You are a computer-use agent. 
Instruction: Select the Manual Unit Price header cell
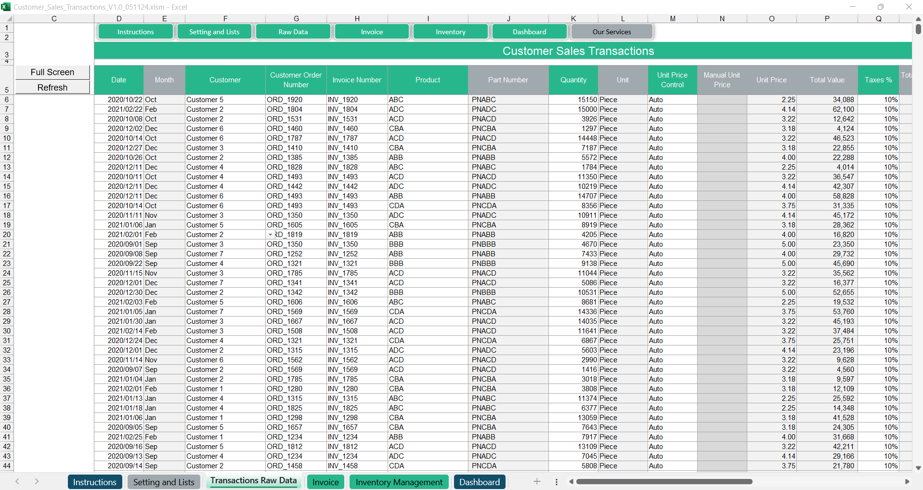pyautogui.click(x=722, y=80)
